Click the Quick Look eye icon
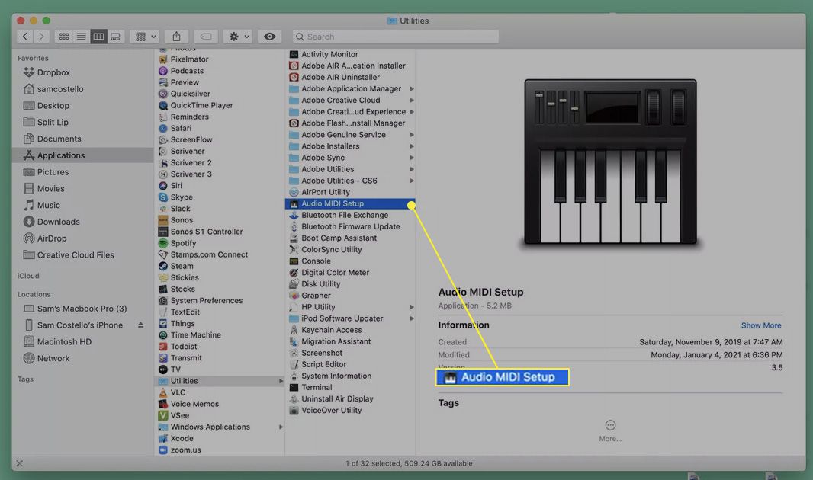This screenshot has height=480, width=813. click(x=269, y=37)
